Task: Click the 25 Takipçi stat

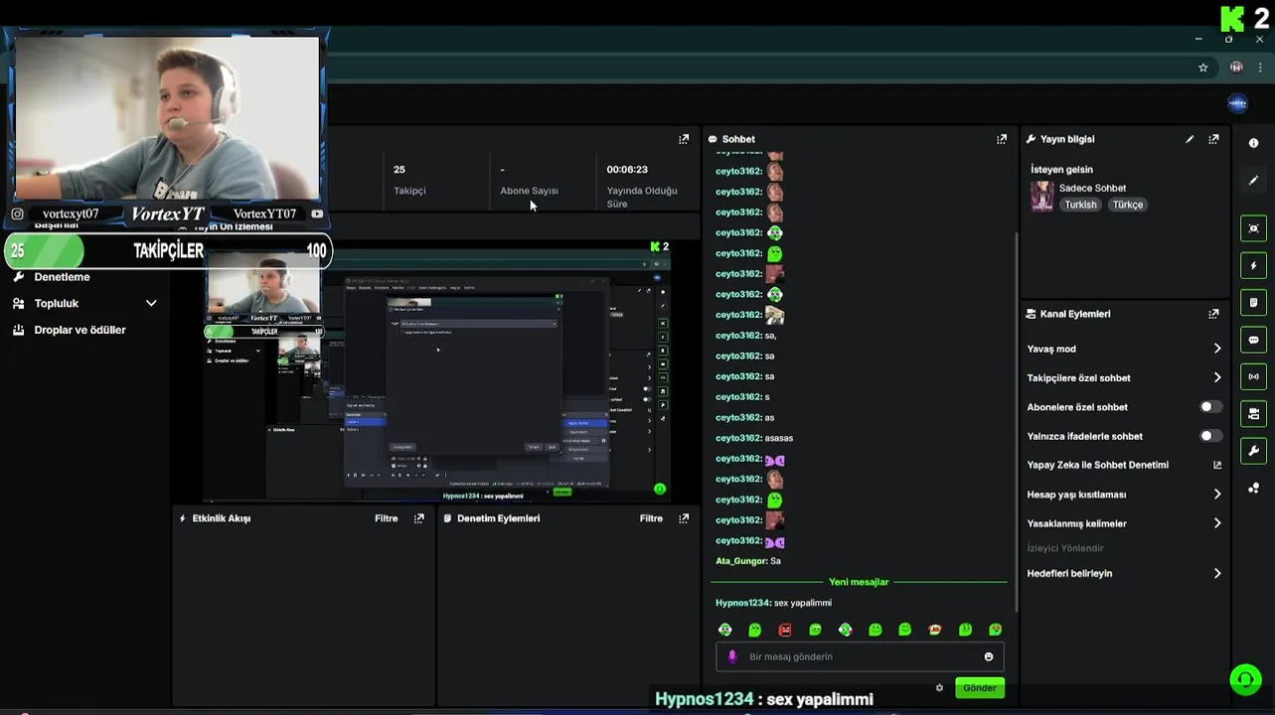Action: tap(409, 180)
